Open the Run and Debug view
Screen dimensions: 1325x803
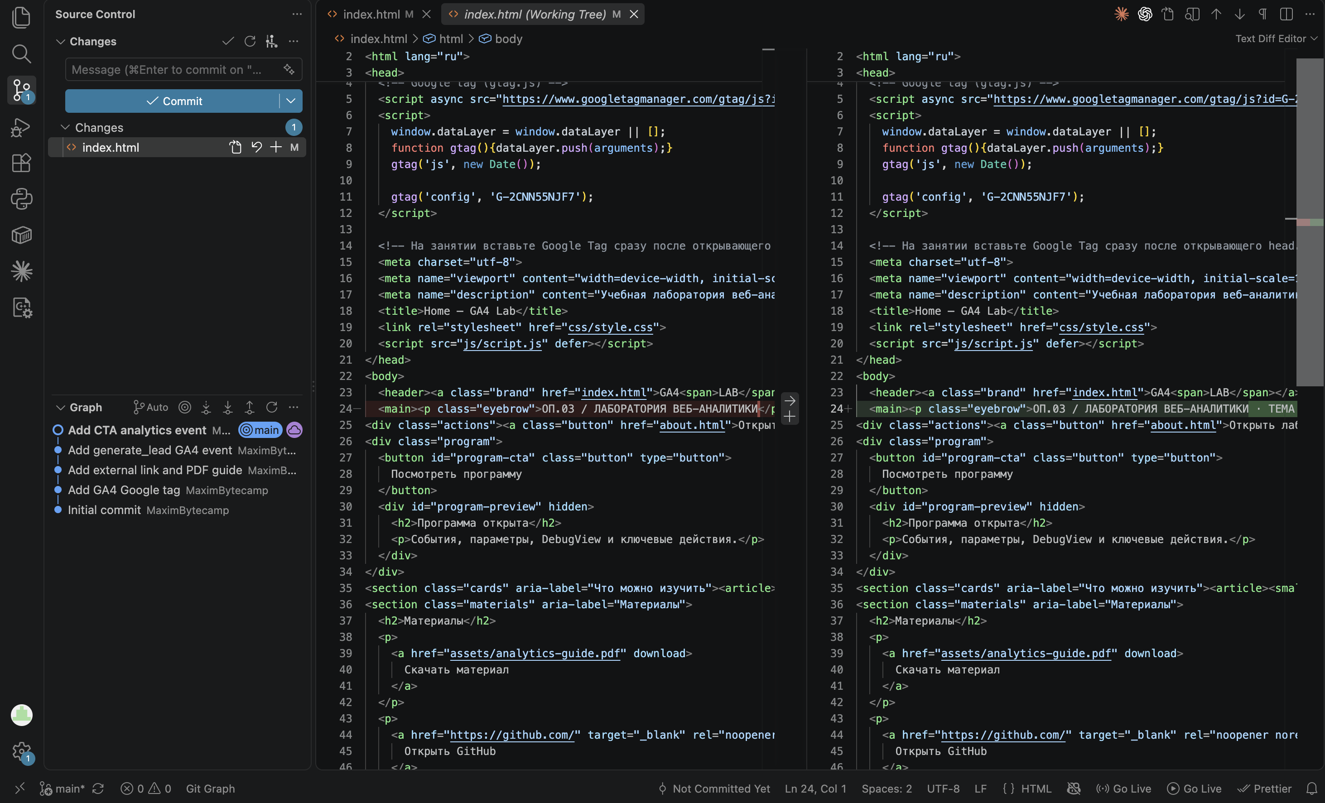(x=21, y=127)
